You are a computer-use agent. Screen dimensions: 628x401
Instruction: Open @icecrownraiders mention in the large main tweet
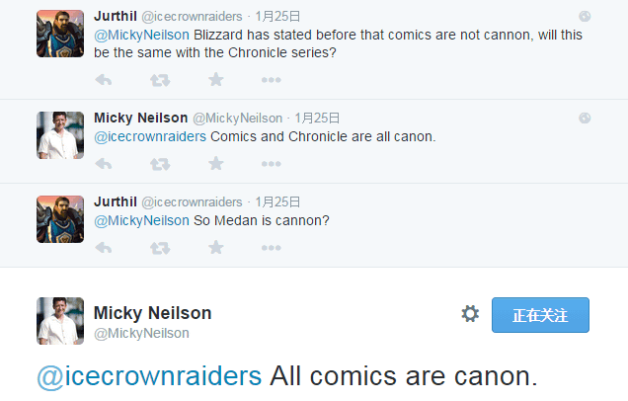(x=148, y=376)
